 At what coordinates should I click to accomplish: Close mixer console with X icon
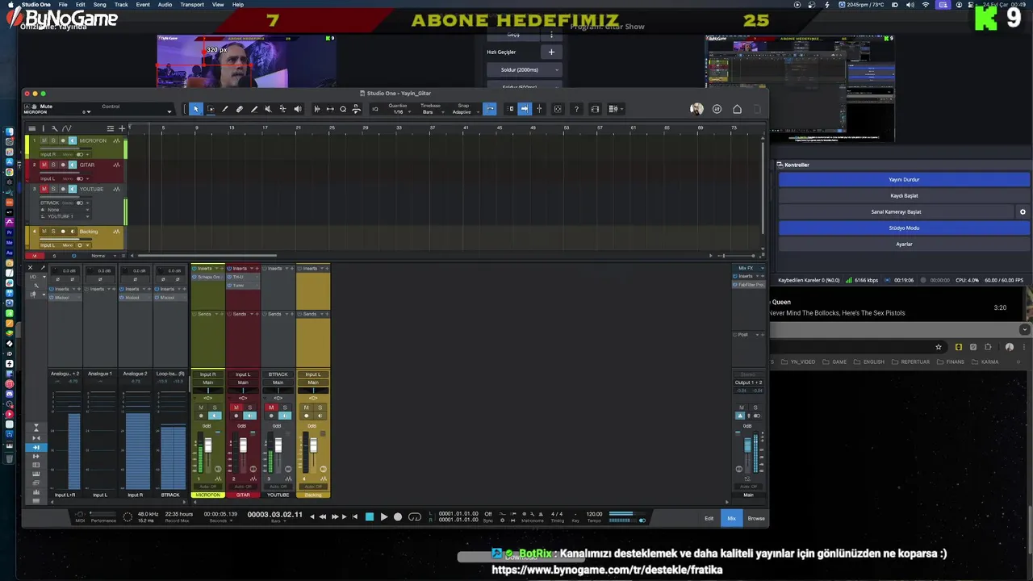pyautogui.click(x=30, y=268)
